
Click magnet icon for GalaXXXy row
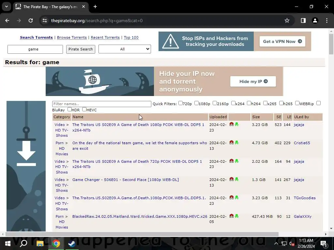click(x=232, y=216)
